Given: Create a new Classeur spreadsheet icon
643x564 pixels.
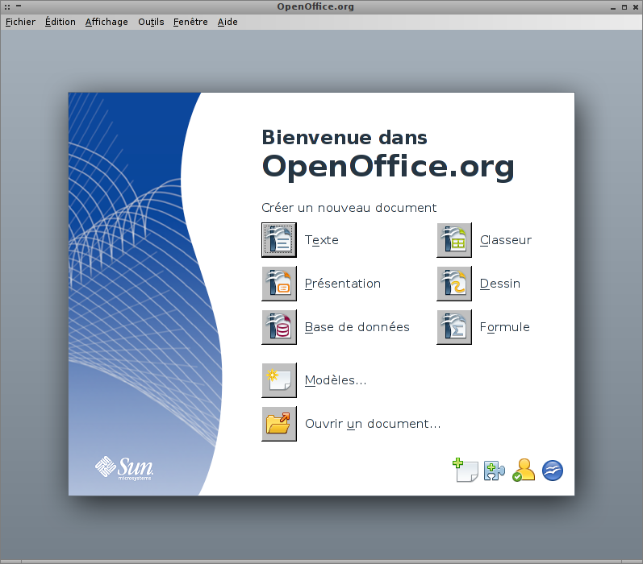Looking at the screenshot, I should point(454,240).
